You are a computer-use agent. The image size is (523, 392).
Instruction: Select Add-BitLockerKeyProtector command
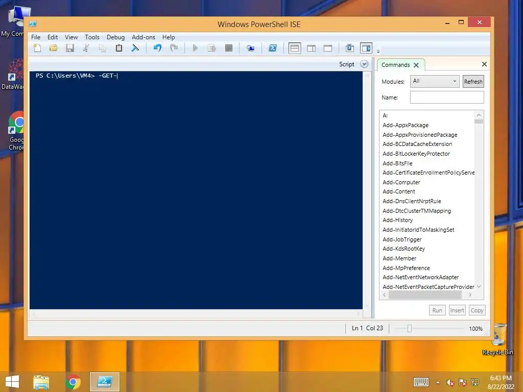416,154
